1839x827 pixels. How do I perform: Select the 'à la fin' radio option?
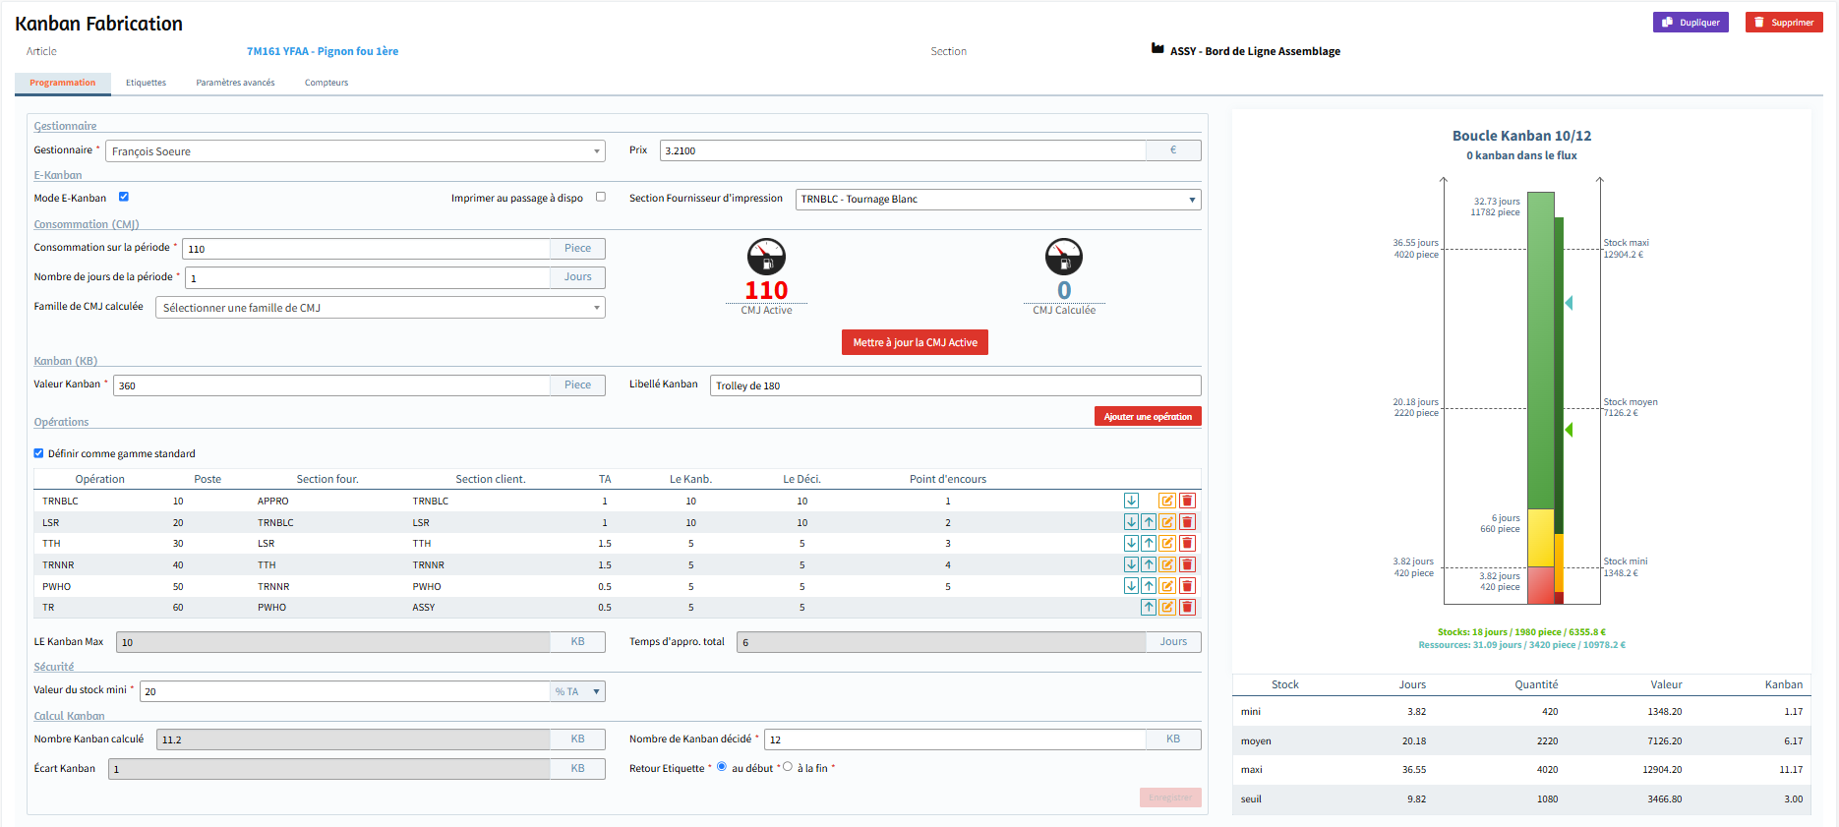[788, 767]
